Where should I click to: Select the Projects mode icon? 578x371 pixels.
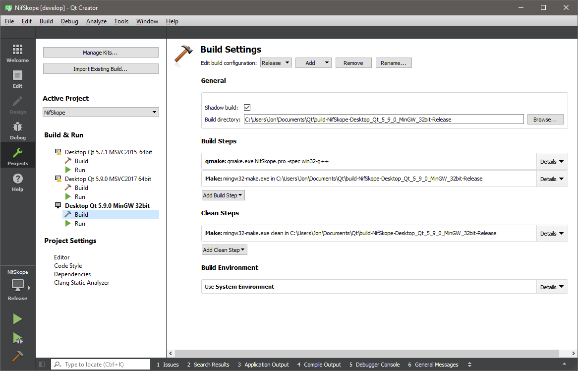tap(17, 155)
